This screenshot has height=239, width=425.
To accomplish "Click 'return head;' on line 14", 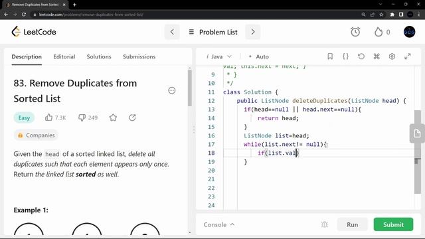I will (x=278, y=118).
